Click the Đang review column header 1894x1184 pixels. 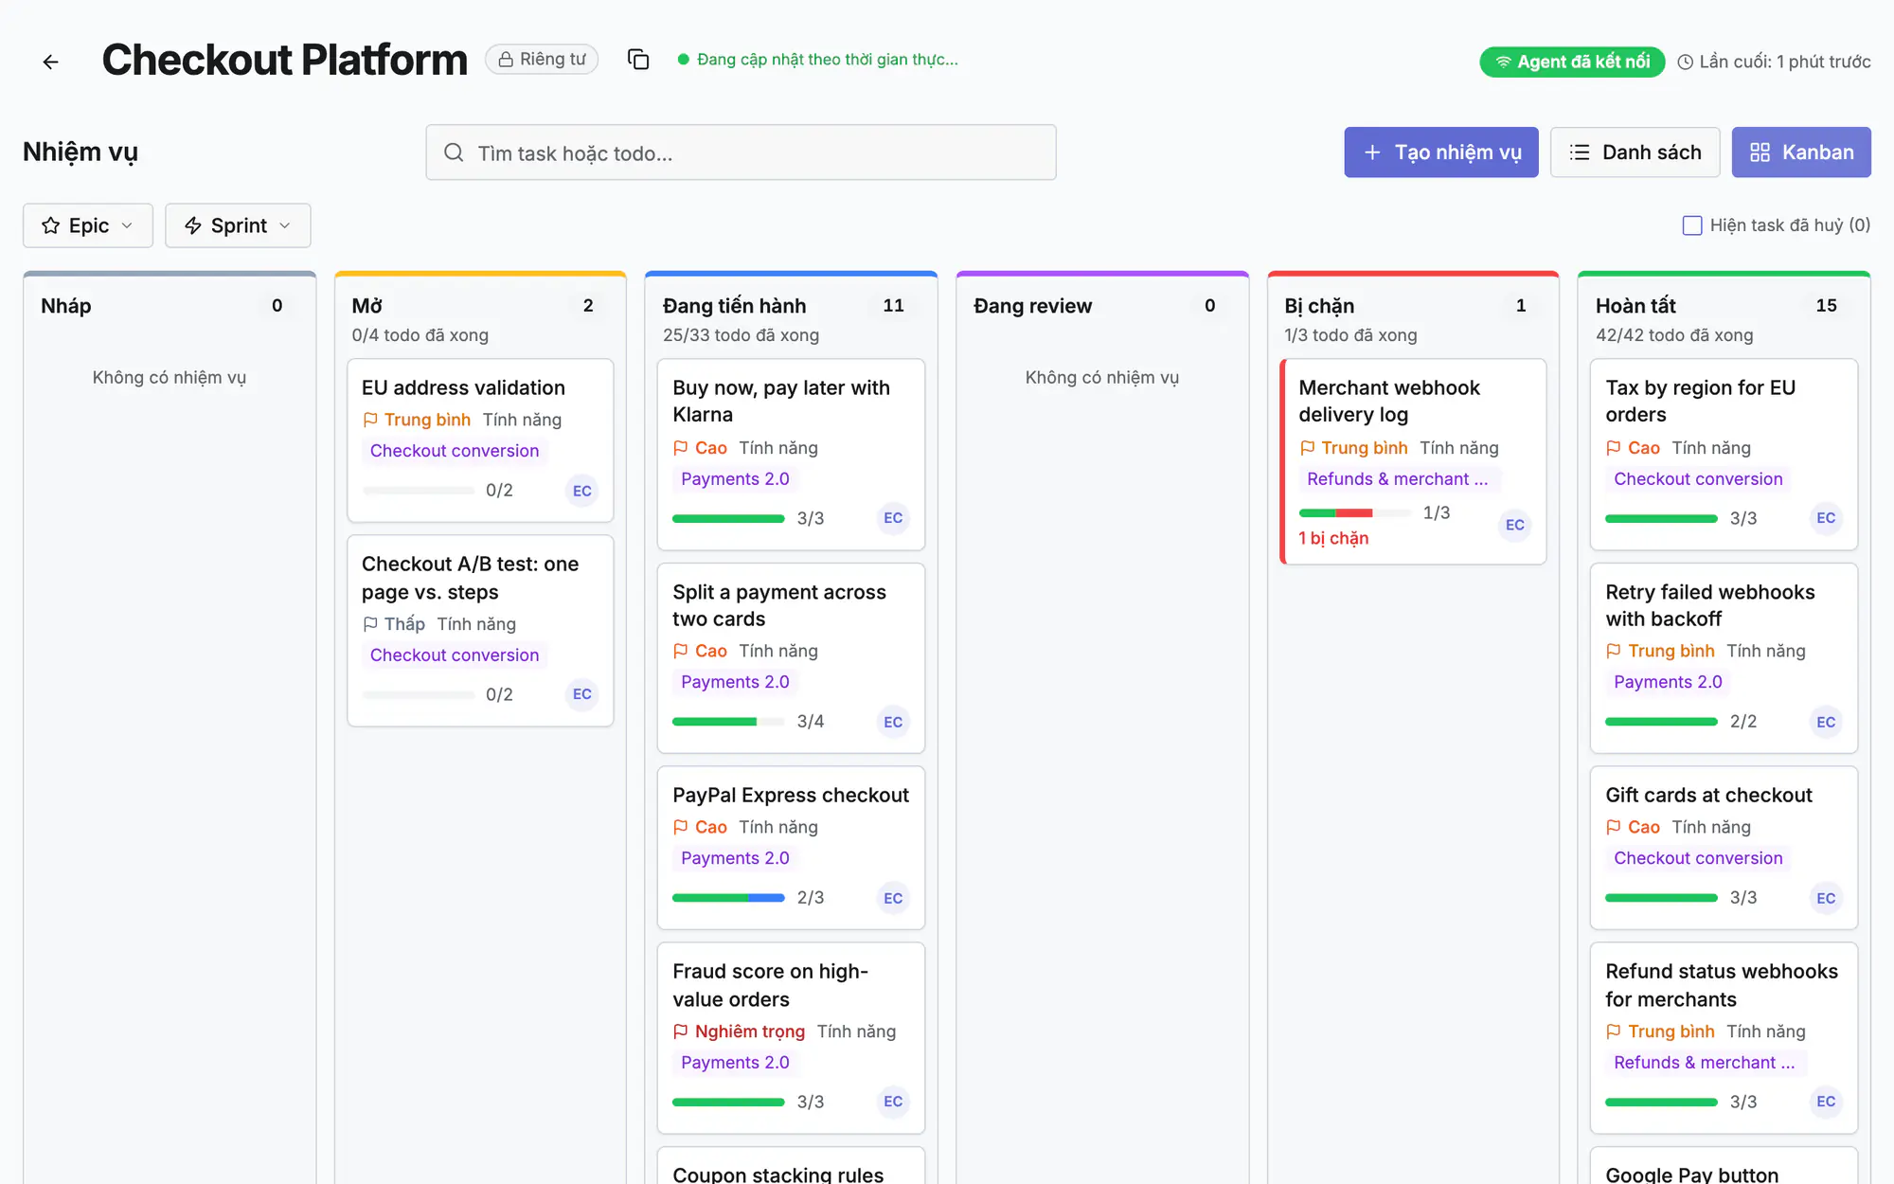click(x=1032, y=306)
